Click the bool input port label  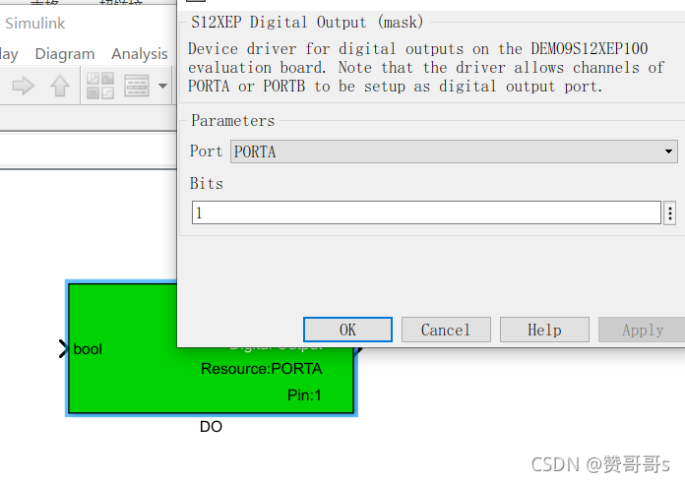[x=88, y=349]
